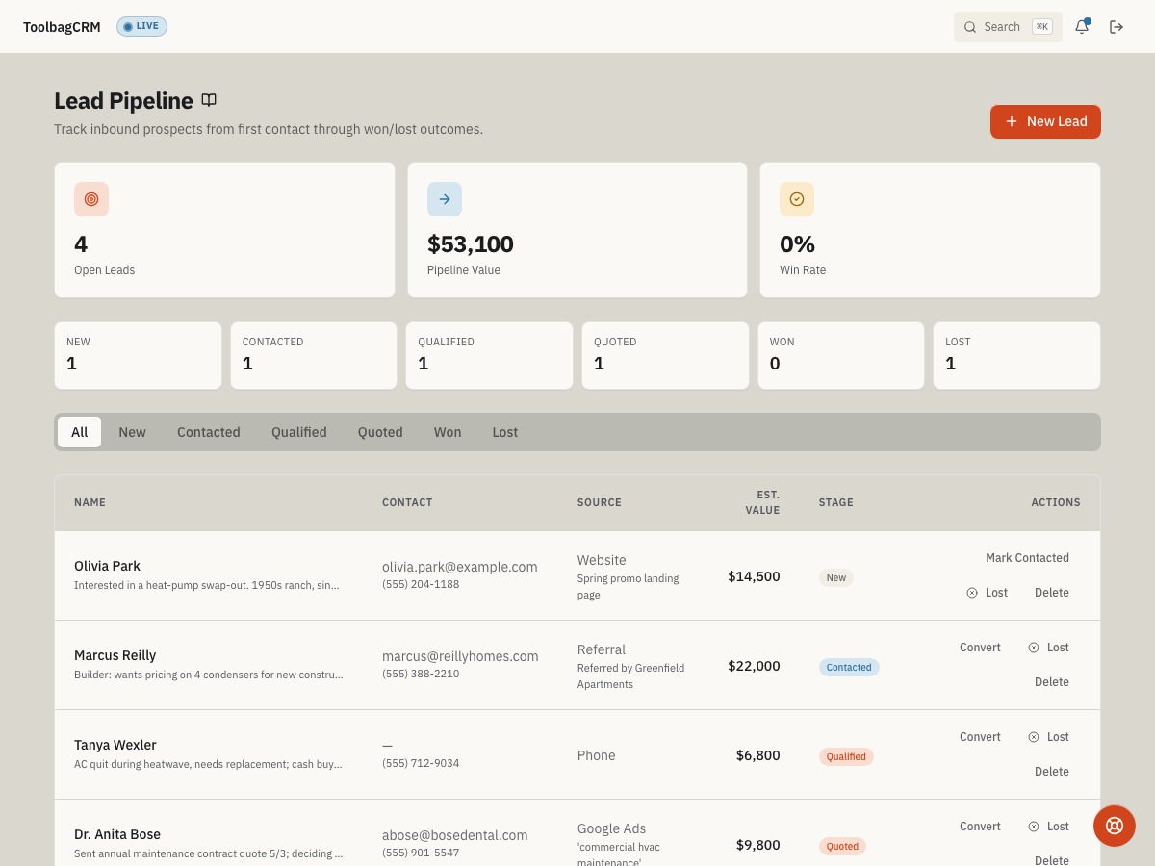Click the Pipeline Value arrow icon
Screen dimensions: 1155x866
pyautogui.click(x=445, y=199)
